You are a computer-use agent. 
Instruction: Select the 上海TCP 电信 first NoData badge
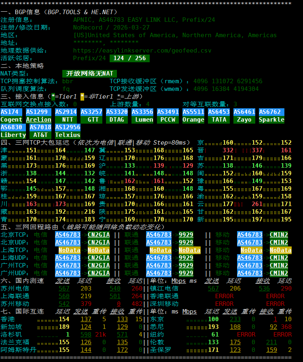69,250
